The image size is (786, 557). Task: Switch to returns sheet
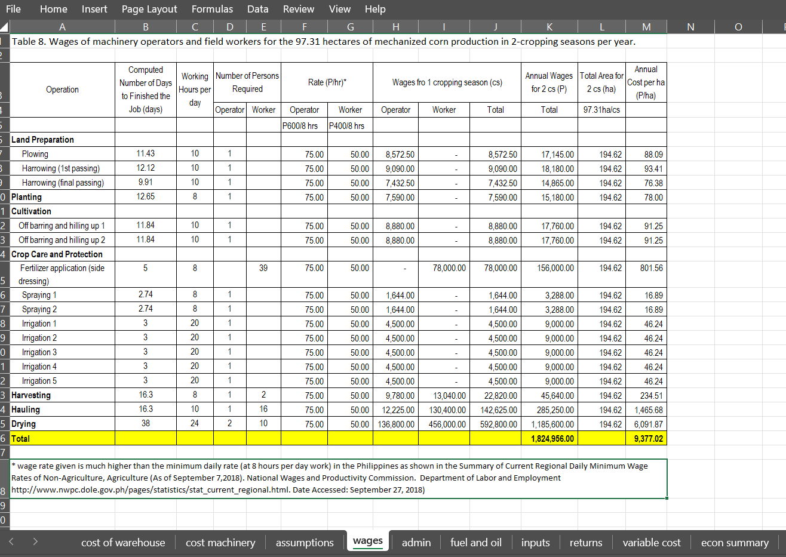586,543
